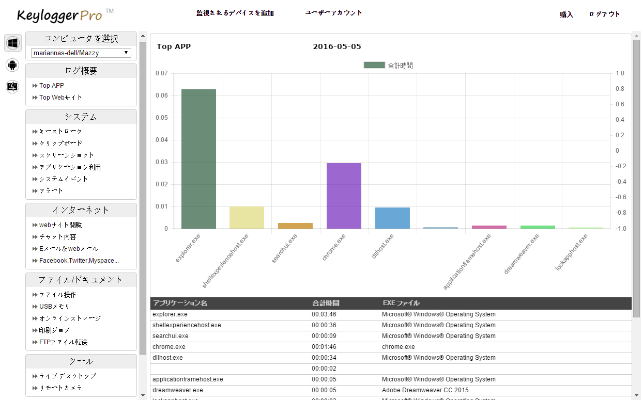Image resolution: width=643 pixels, height=400 pixels.
Task: Open アプリケーション利用 report
Action: 70,167
